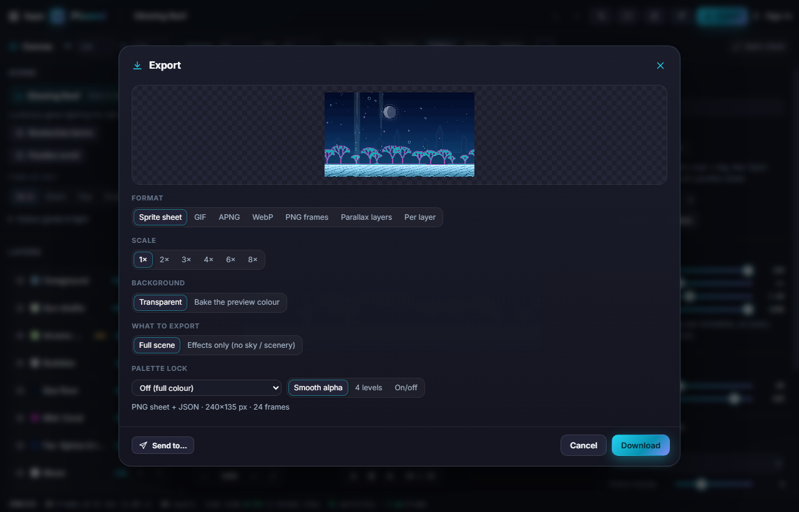Select 4× scale
Screen dimensions: 799x512
[208, 260]
